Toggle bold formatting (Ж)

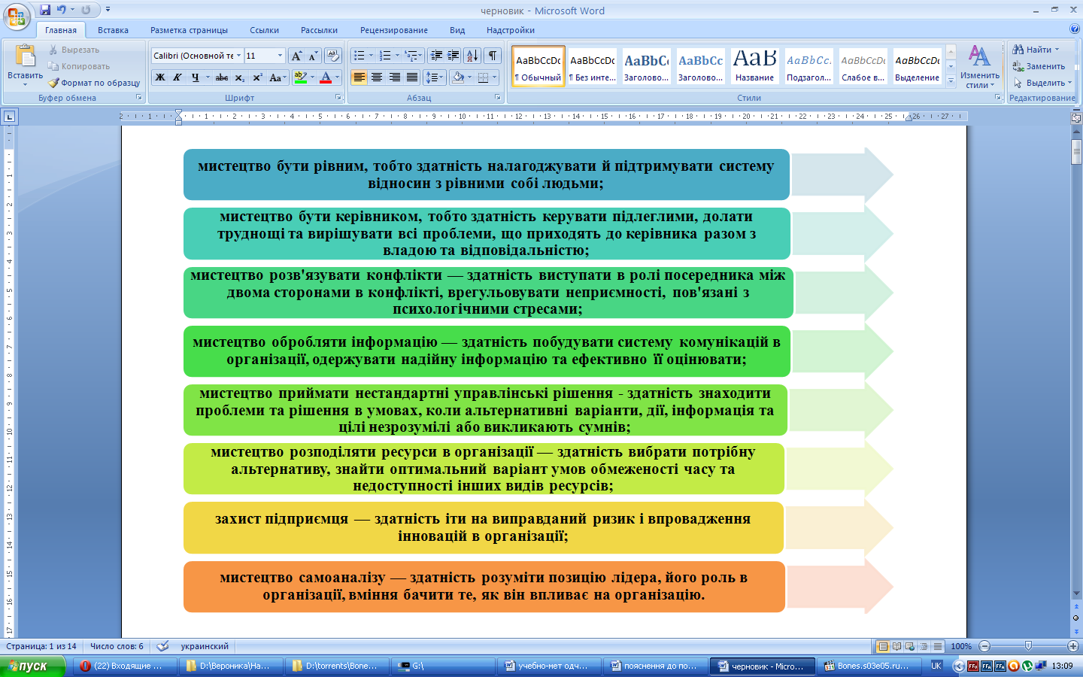(x=160, y=77)
